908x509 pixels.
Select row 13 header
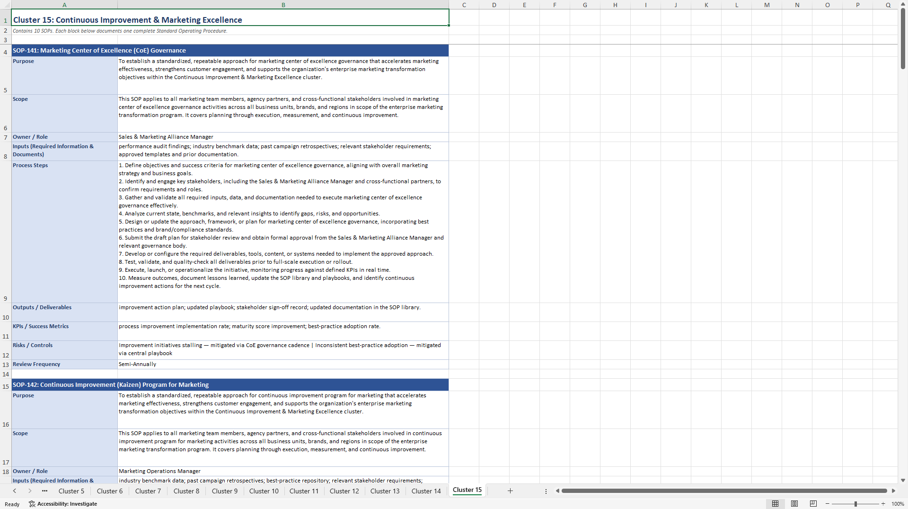coord(6,365)
